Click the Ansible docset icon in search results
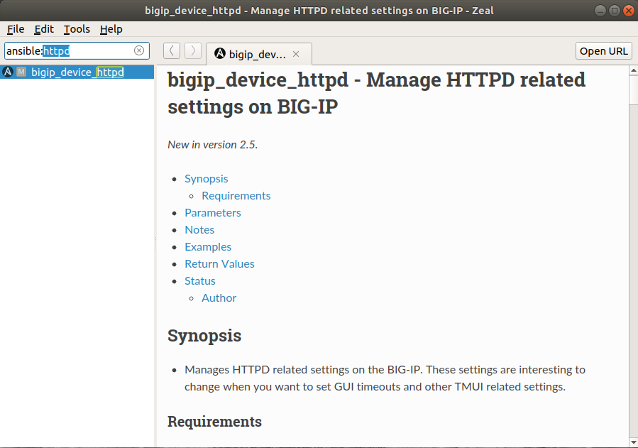The image size is (638, 448). [8, 72]
